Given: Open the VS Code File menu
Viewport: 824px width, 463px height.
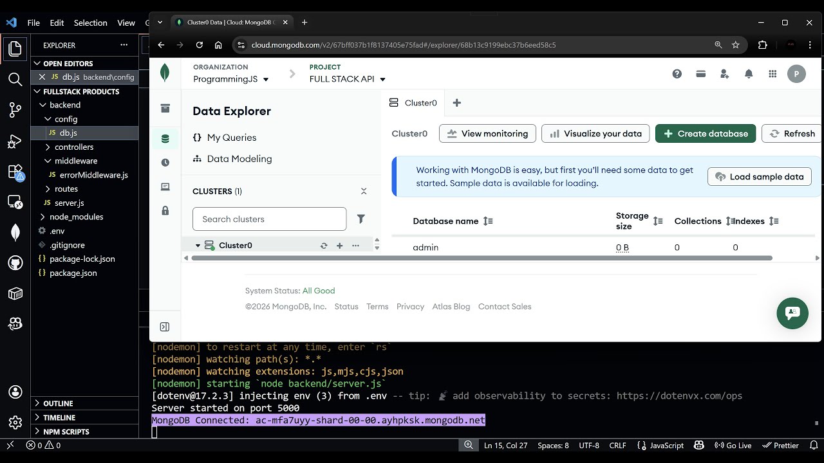Looking at the screenshot, I should click(x=33, y=23).
